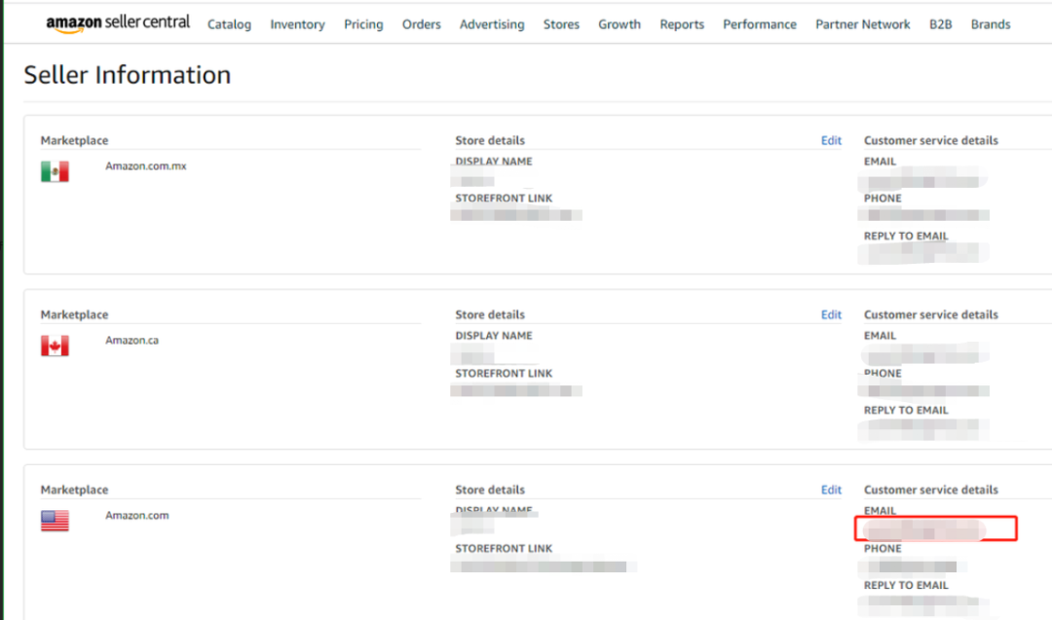Open the B2B menu
Screen dimensions: 1052x620
(941, 24)
